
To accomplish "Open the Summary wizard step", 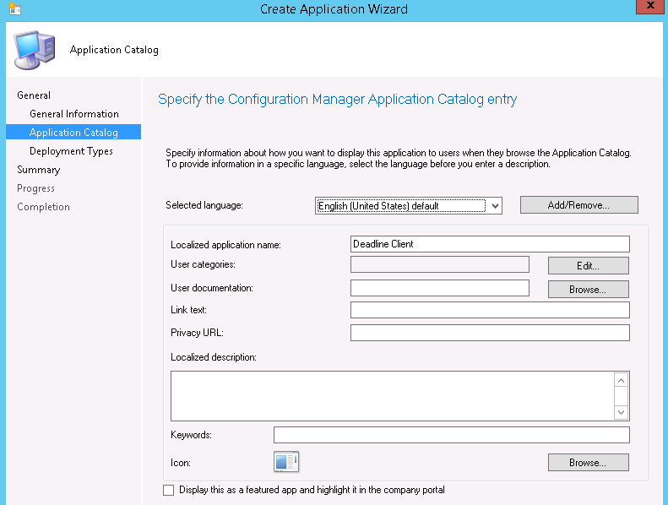I will pos(39,170).
